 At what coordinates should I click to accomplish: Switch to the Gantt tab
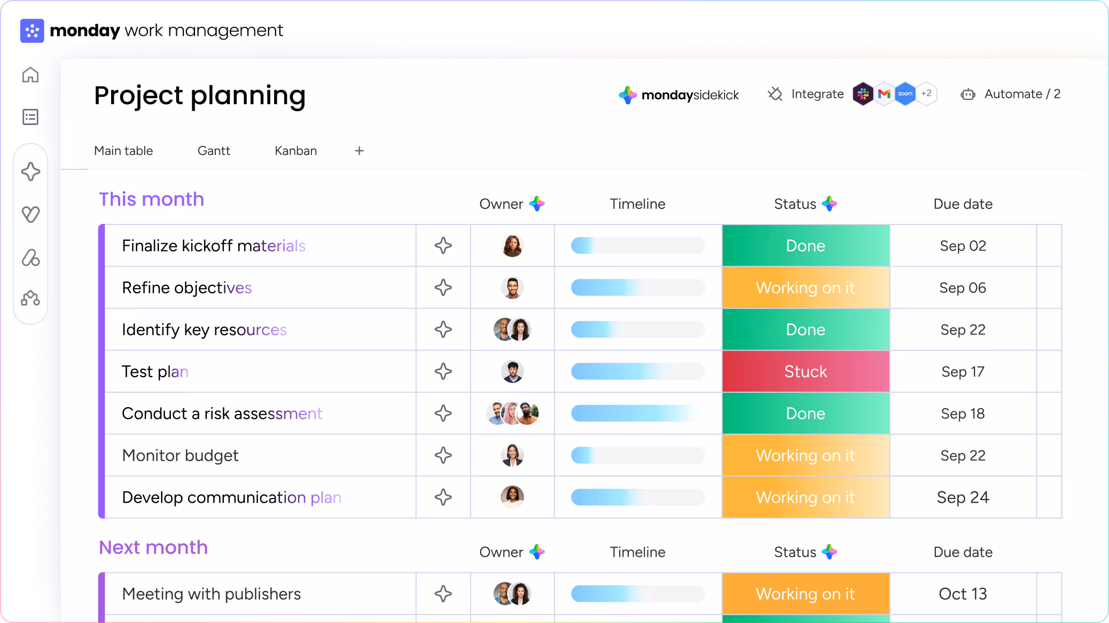coord(214,151)
